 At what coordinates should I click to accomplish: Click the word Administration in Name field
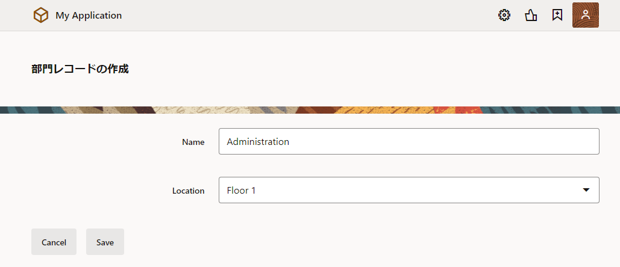point(258,142)
